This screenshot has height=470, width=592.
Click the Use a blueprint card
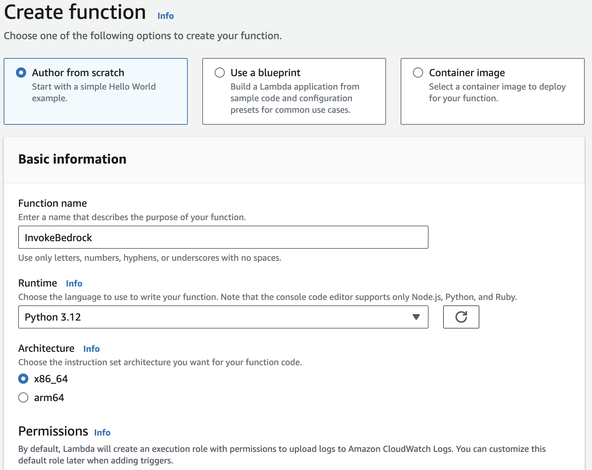(x=294, y=91)
